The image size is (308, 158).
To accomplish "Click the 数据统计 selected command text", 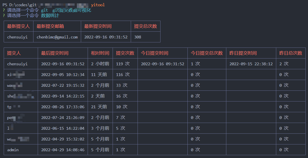I will point(50,16).
